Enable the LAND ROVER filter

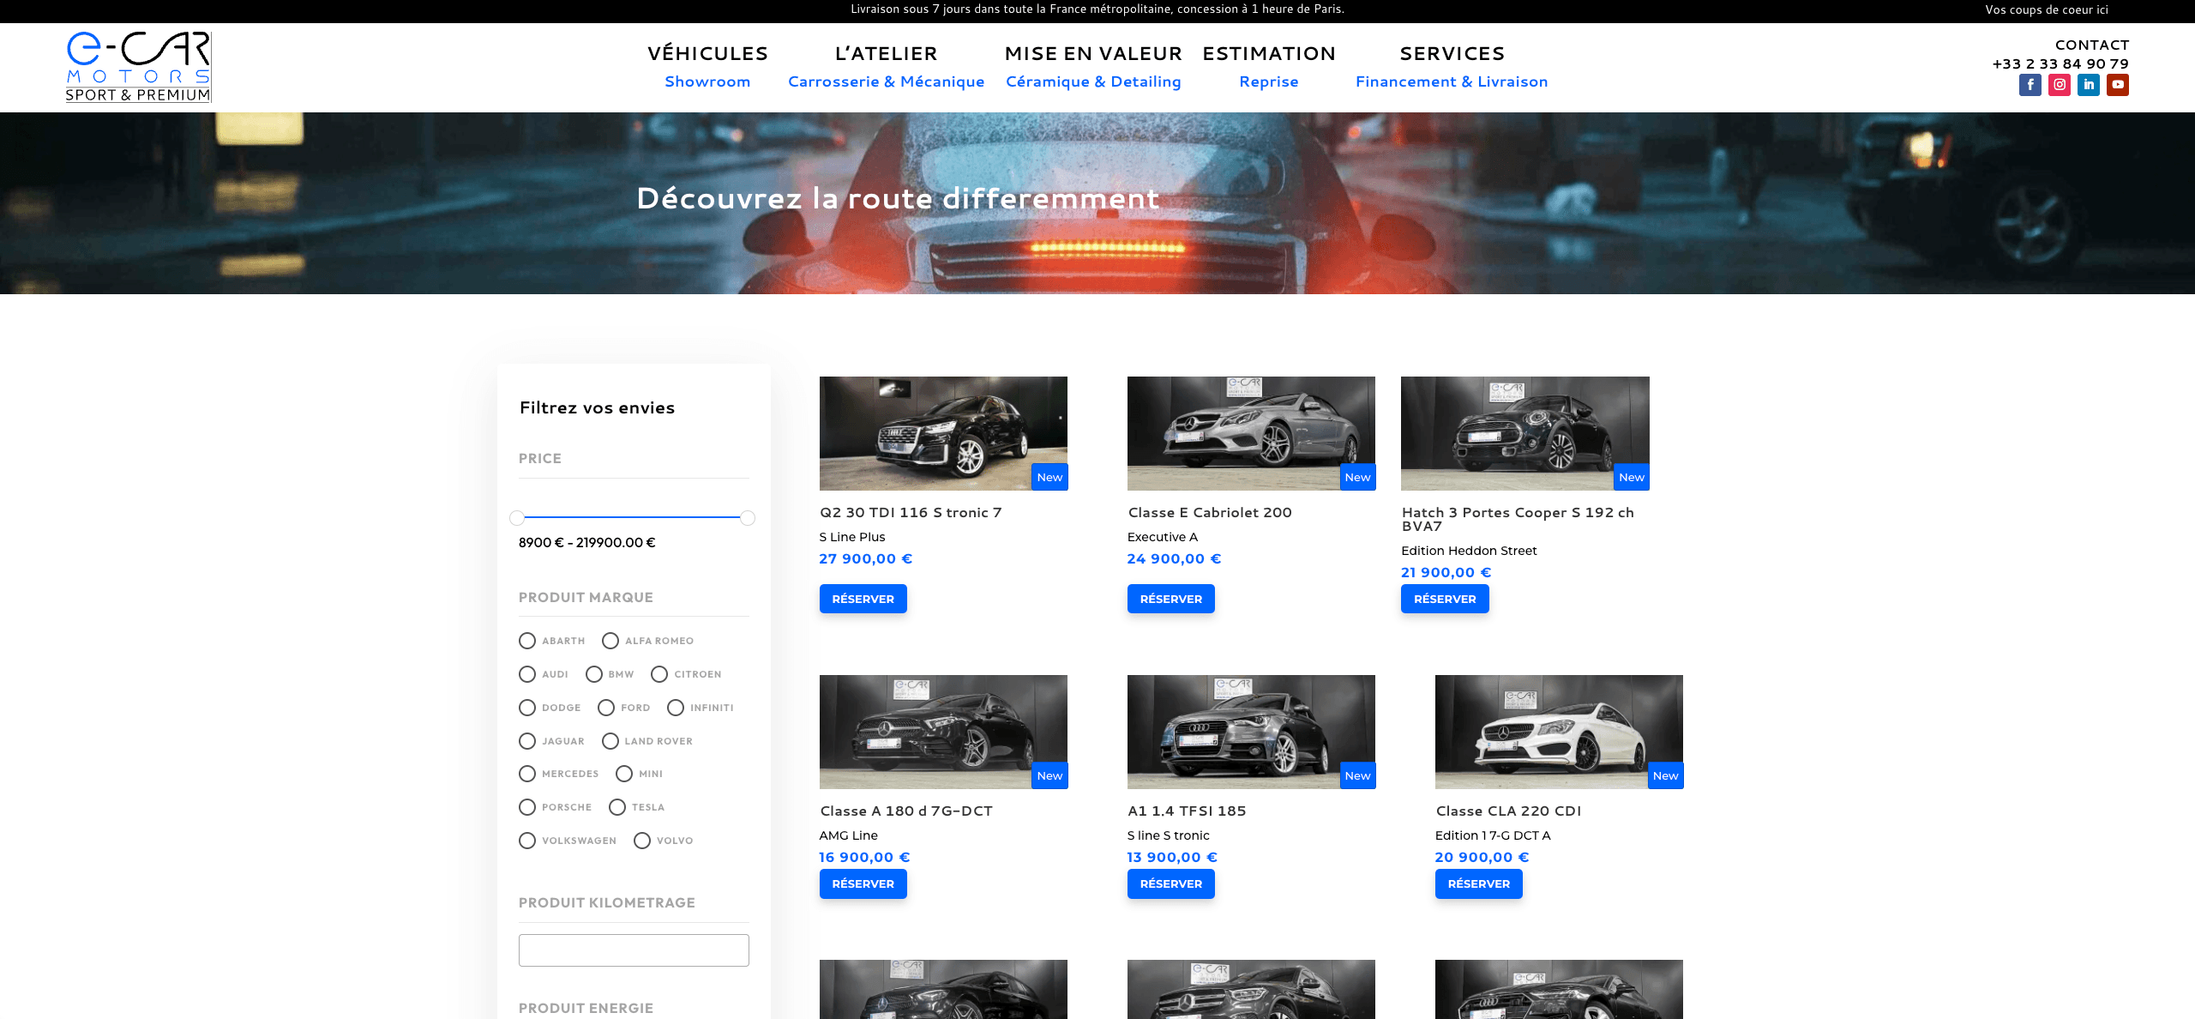point(610,741)
